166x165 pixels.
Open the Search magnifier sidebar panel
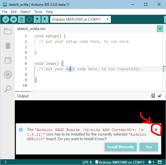8,89
